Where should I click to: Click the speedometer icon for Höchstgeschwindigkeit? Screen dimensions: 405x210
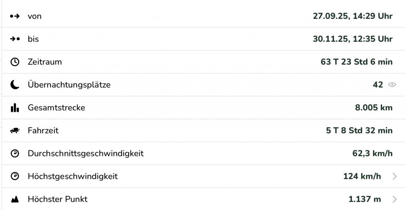pos(15,176)
